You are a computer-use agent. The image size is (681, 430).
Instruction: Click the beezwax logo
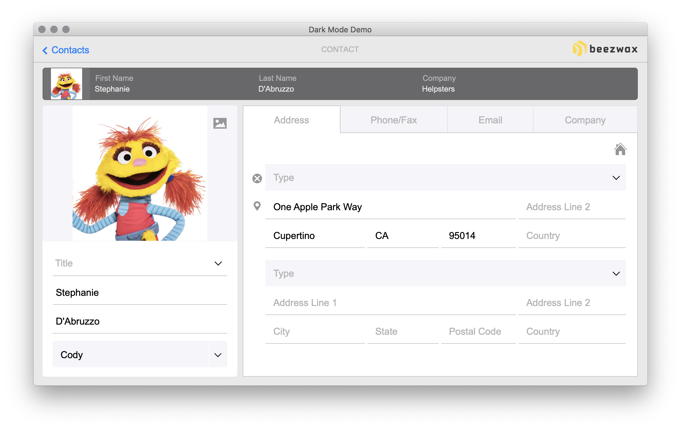click(605, 49)
